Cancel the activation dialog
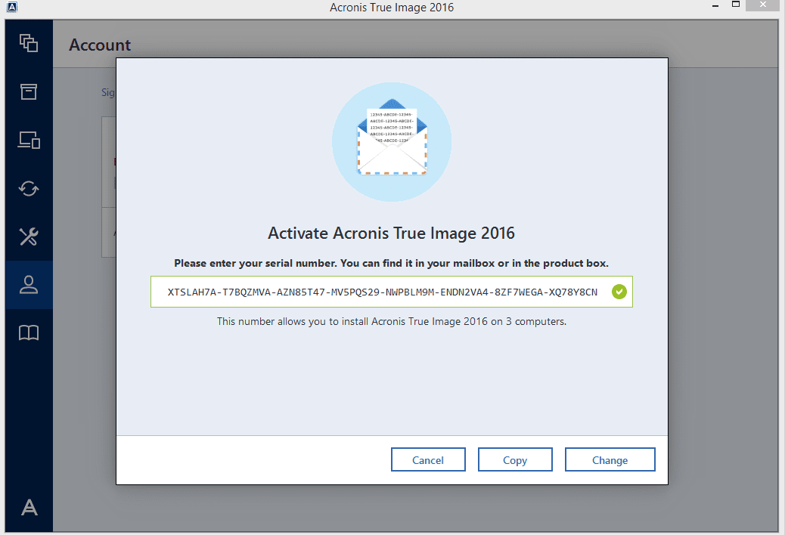 point(428,459)
